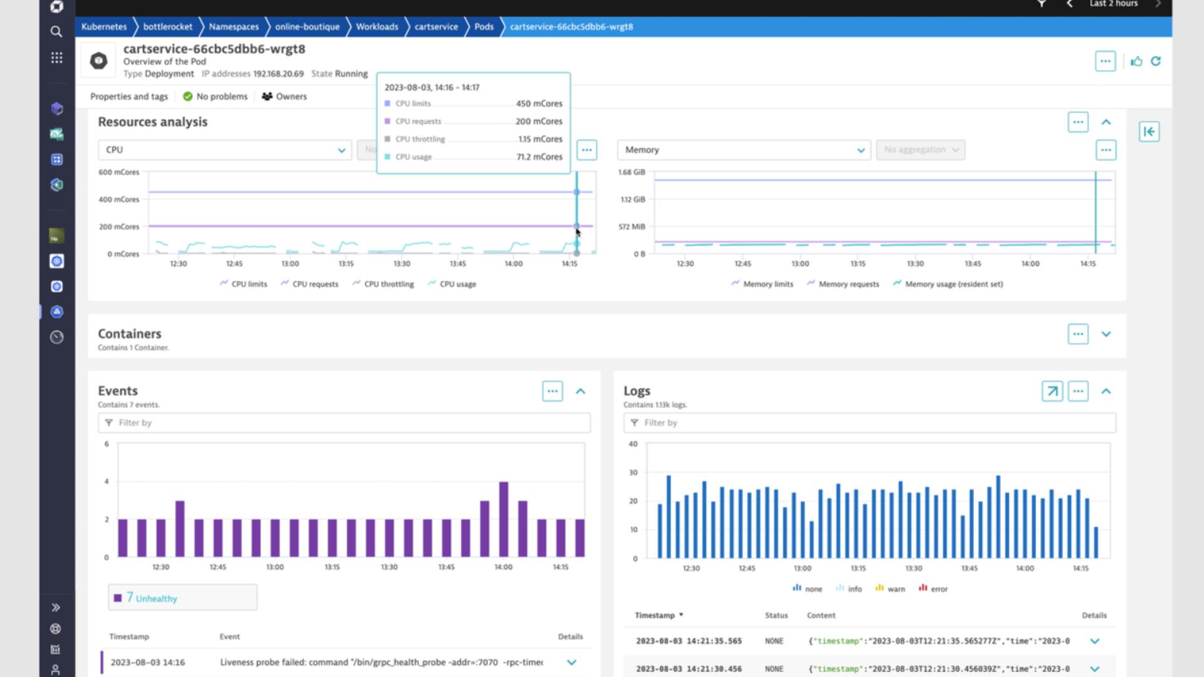Open the Pods breadcrumb menu item
Screen dimensions: 1204x677
tap(483, 27)
